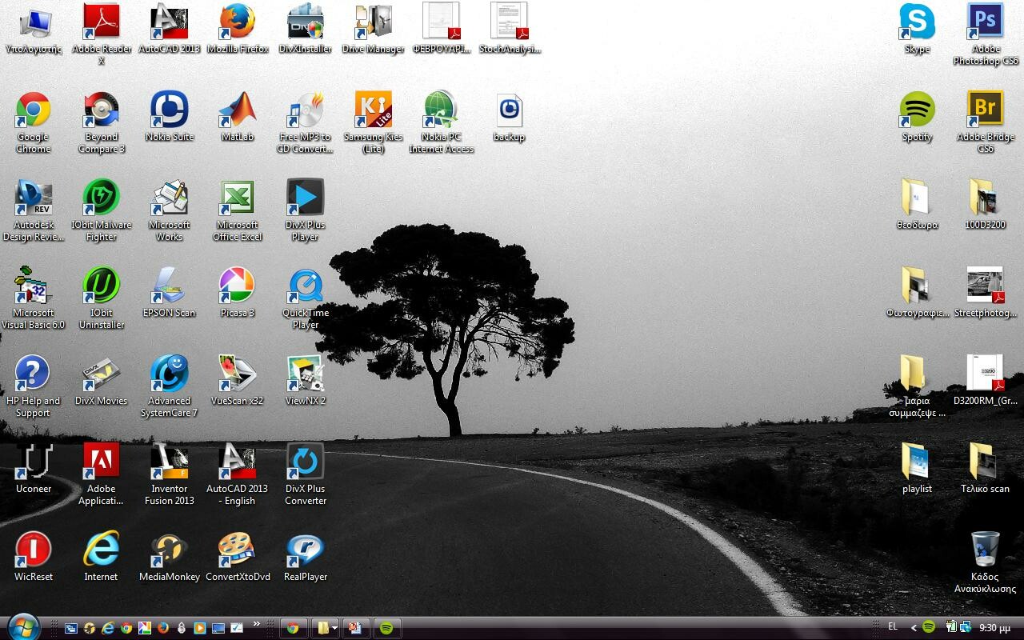Select the EPSON Scan desktop icon
Image resolution: width=1024 pixels, height=640 pixels.
170,286
